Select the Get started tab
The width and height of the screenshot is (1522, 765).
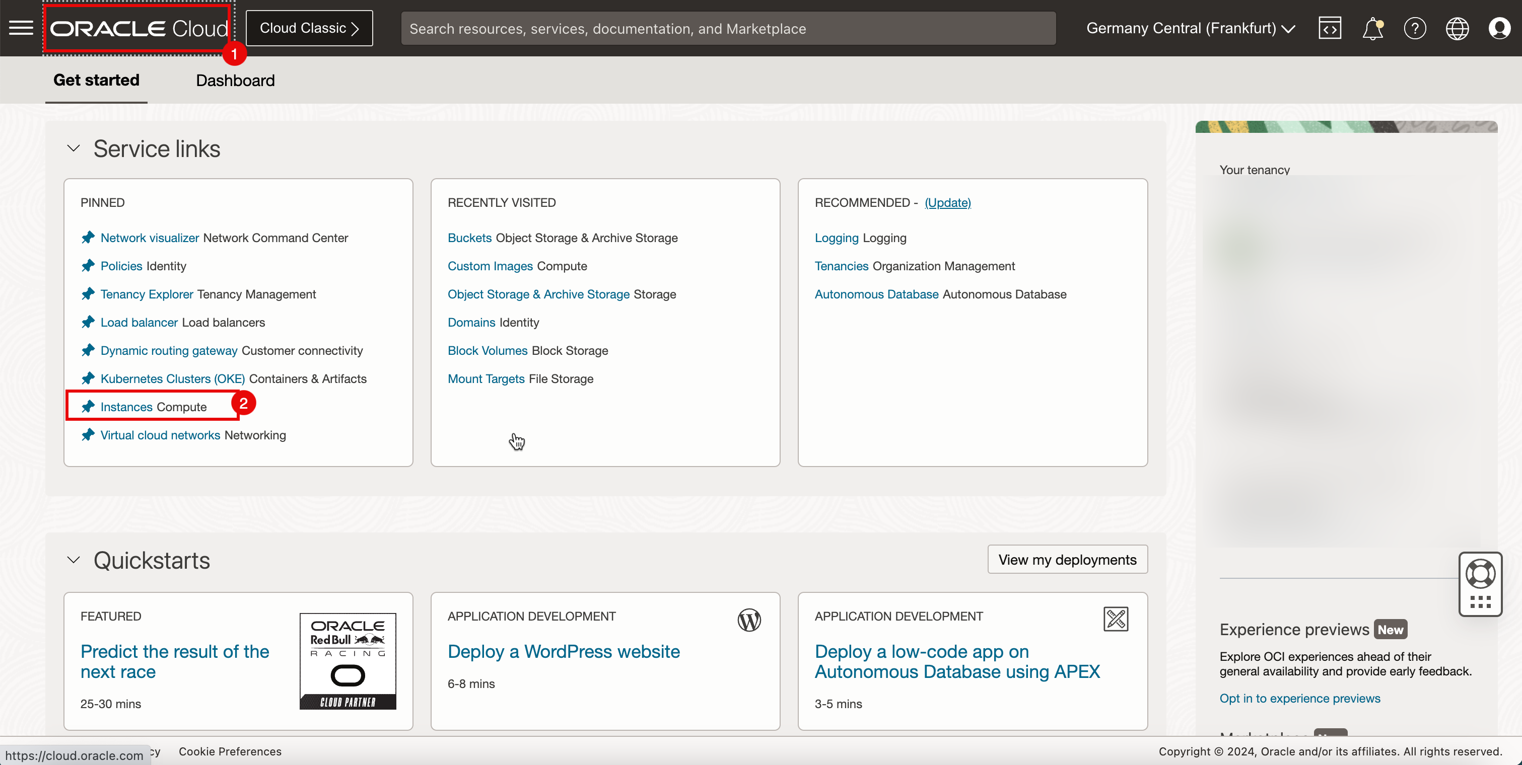96,80
